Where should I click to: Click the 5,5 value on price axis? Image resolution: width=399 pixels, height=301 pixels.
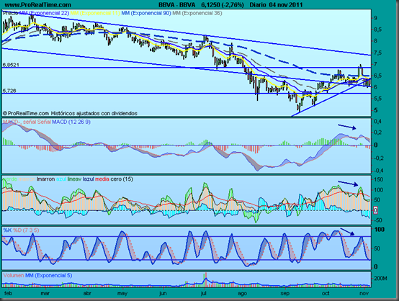(x=377, y=99)
